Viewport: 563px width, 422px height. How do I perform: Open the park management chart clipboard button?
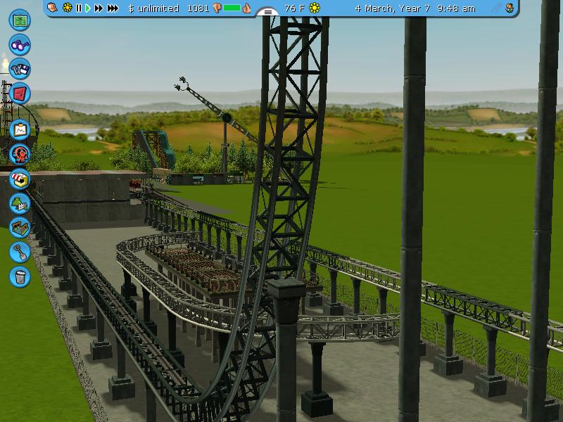tap(20, 130)
